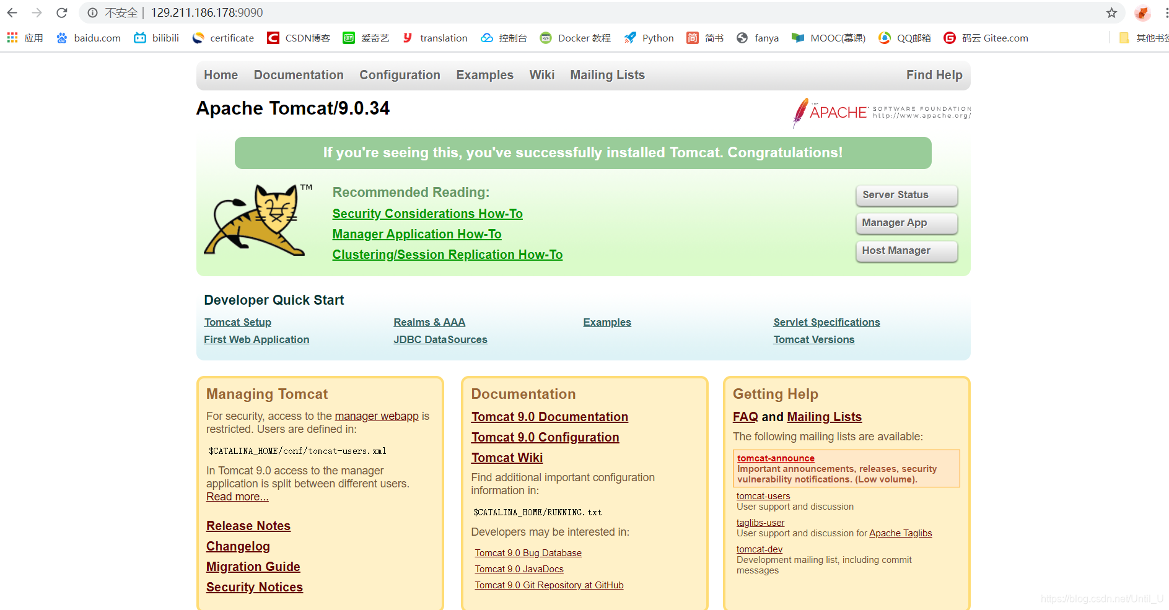Open Tomcat 9.0 JavaDocs link

pyautogui.click(x=519, y=569)
